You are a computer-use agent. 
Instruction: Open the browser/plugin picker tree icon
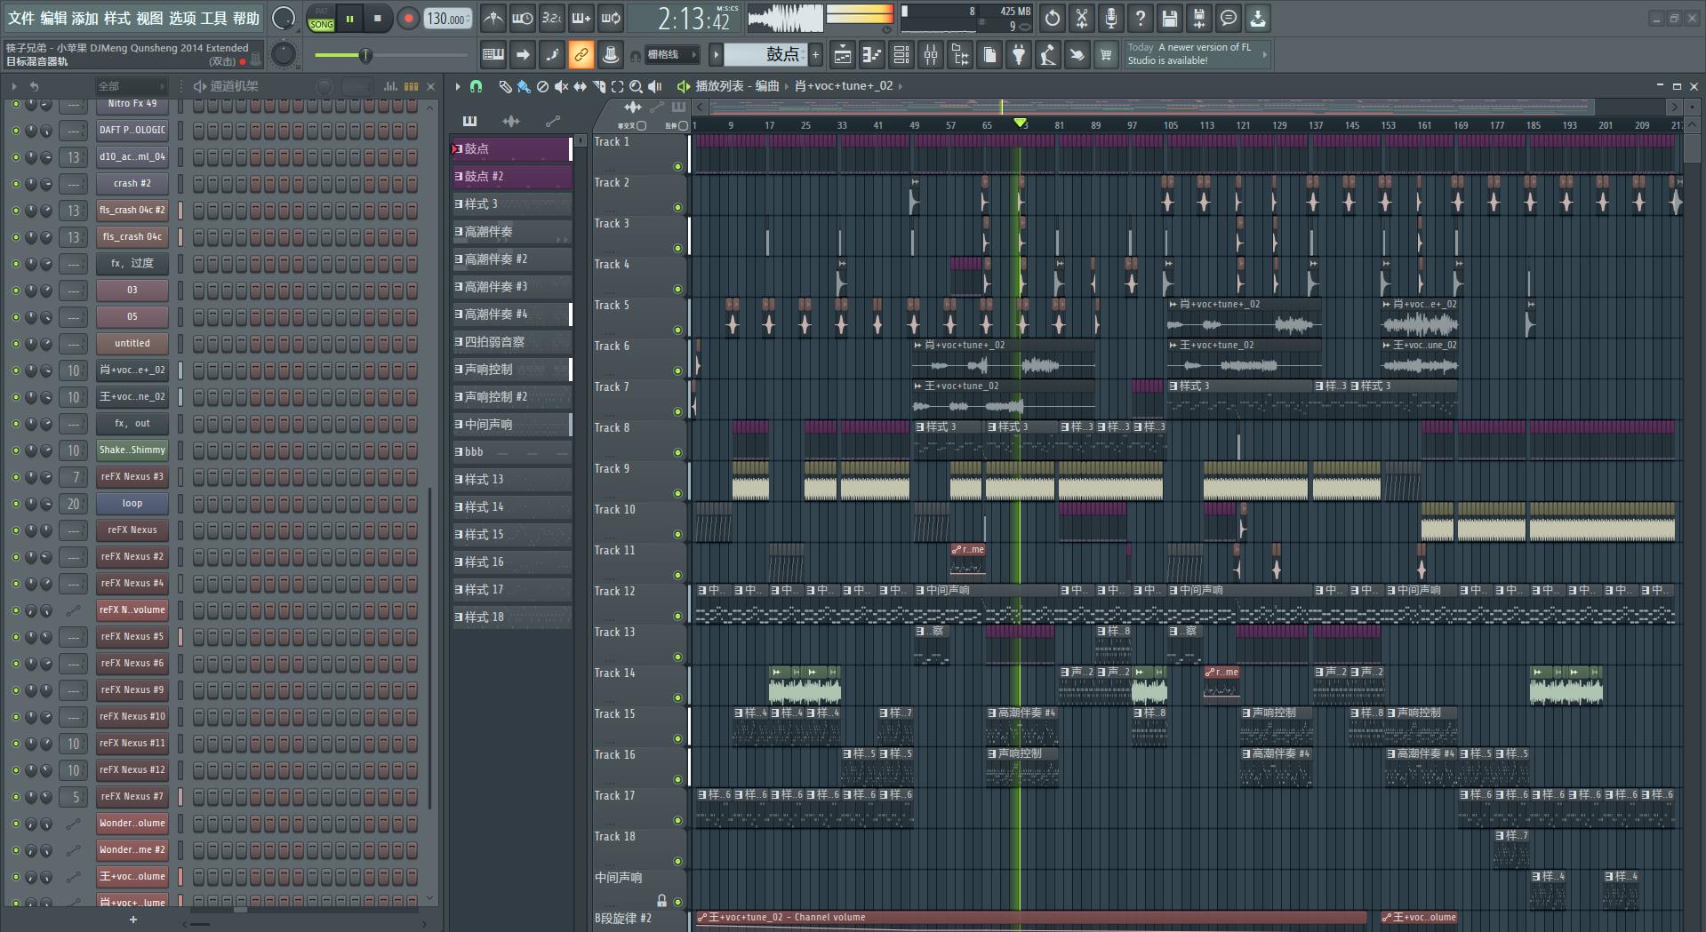coord(960,55)
